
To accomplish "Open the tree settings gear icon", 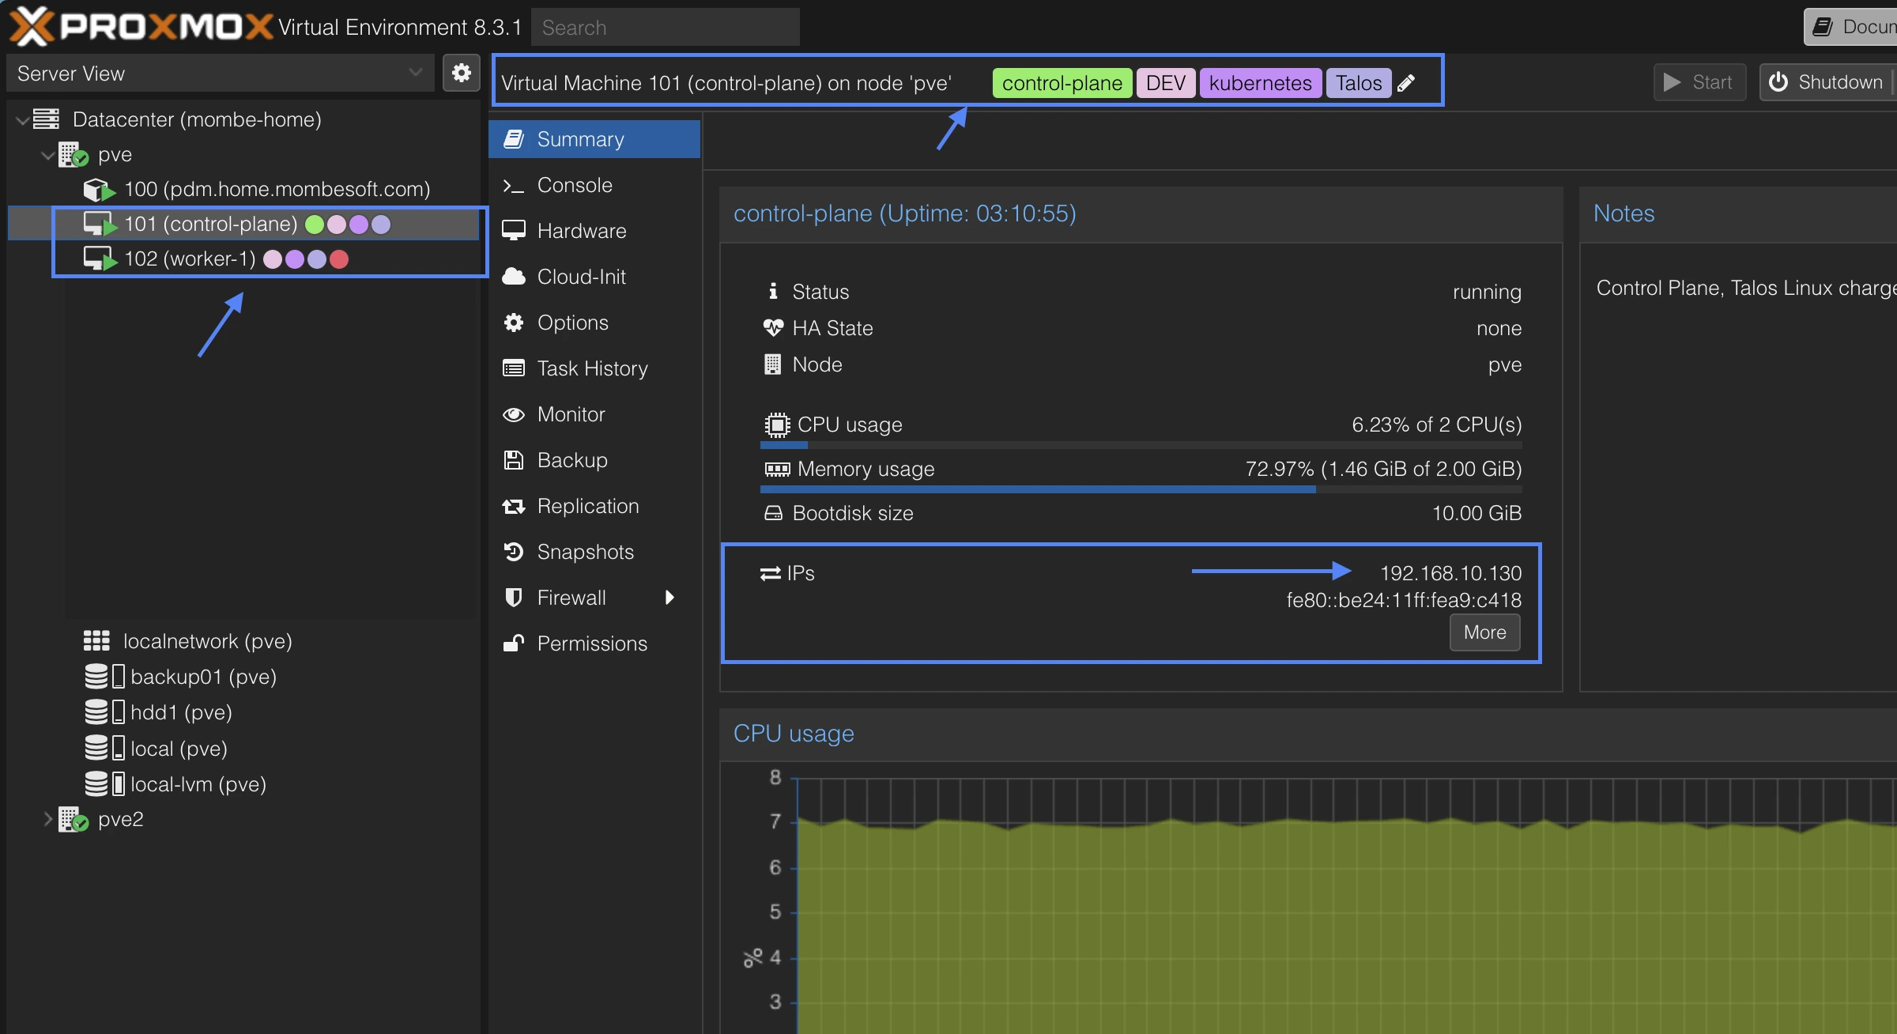I will 461,74.
